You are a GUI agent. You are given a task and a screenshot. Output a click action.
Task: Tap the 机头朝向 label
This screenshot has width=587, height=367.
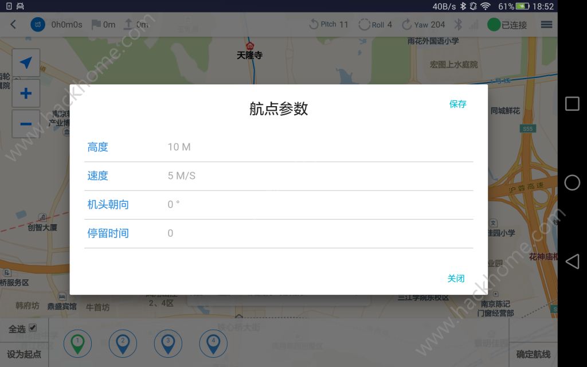pyautogui.click(x=108, y=205)
